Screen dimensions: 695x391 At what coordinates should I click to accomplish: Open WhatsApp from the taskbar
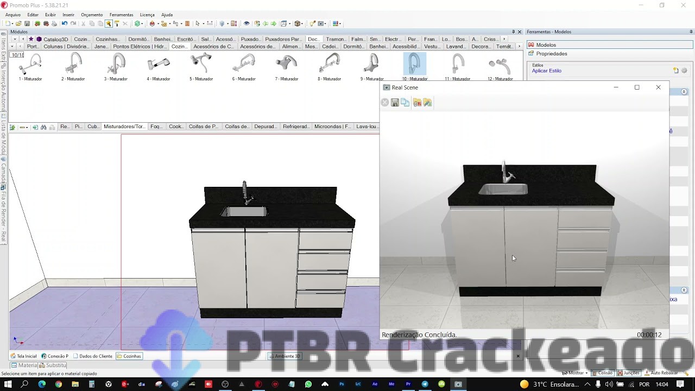[x=308, y=384]
